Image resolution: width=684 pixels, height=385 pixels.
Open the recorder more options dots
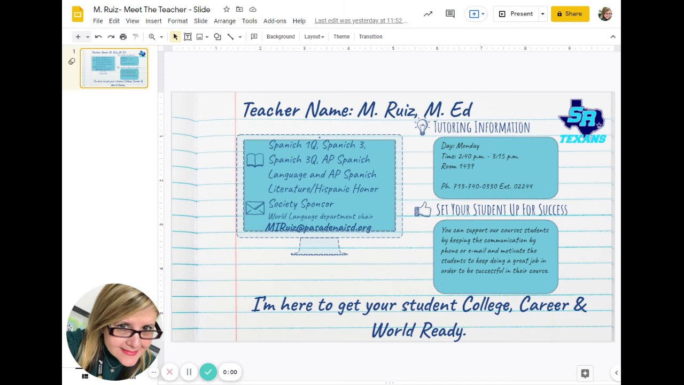(x=154, y=372)
